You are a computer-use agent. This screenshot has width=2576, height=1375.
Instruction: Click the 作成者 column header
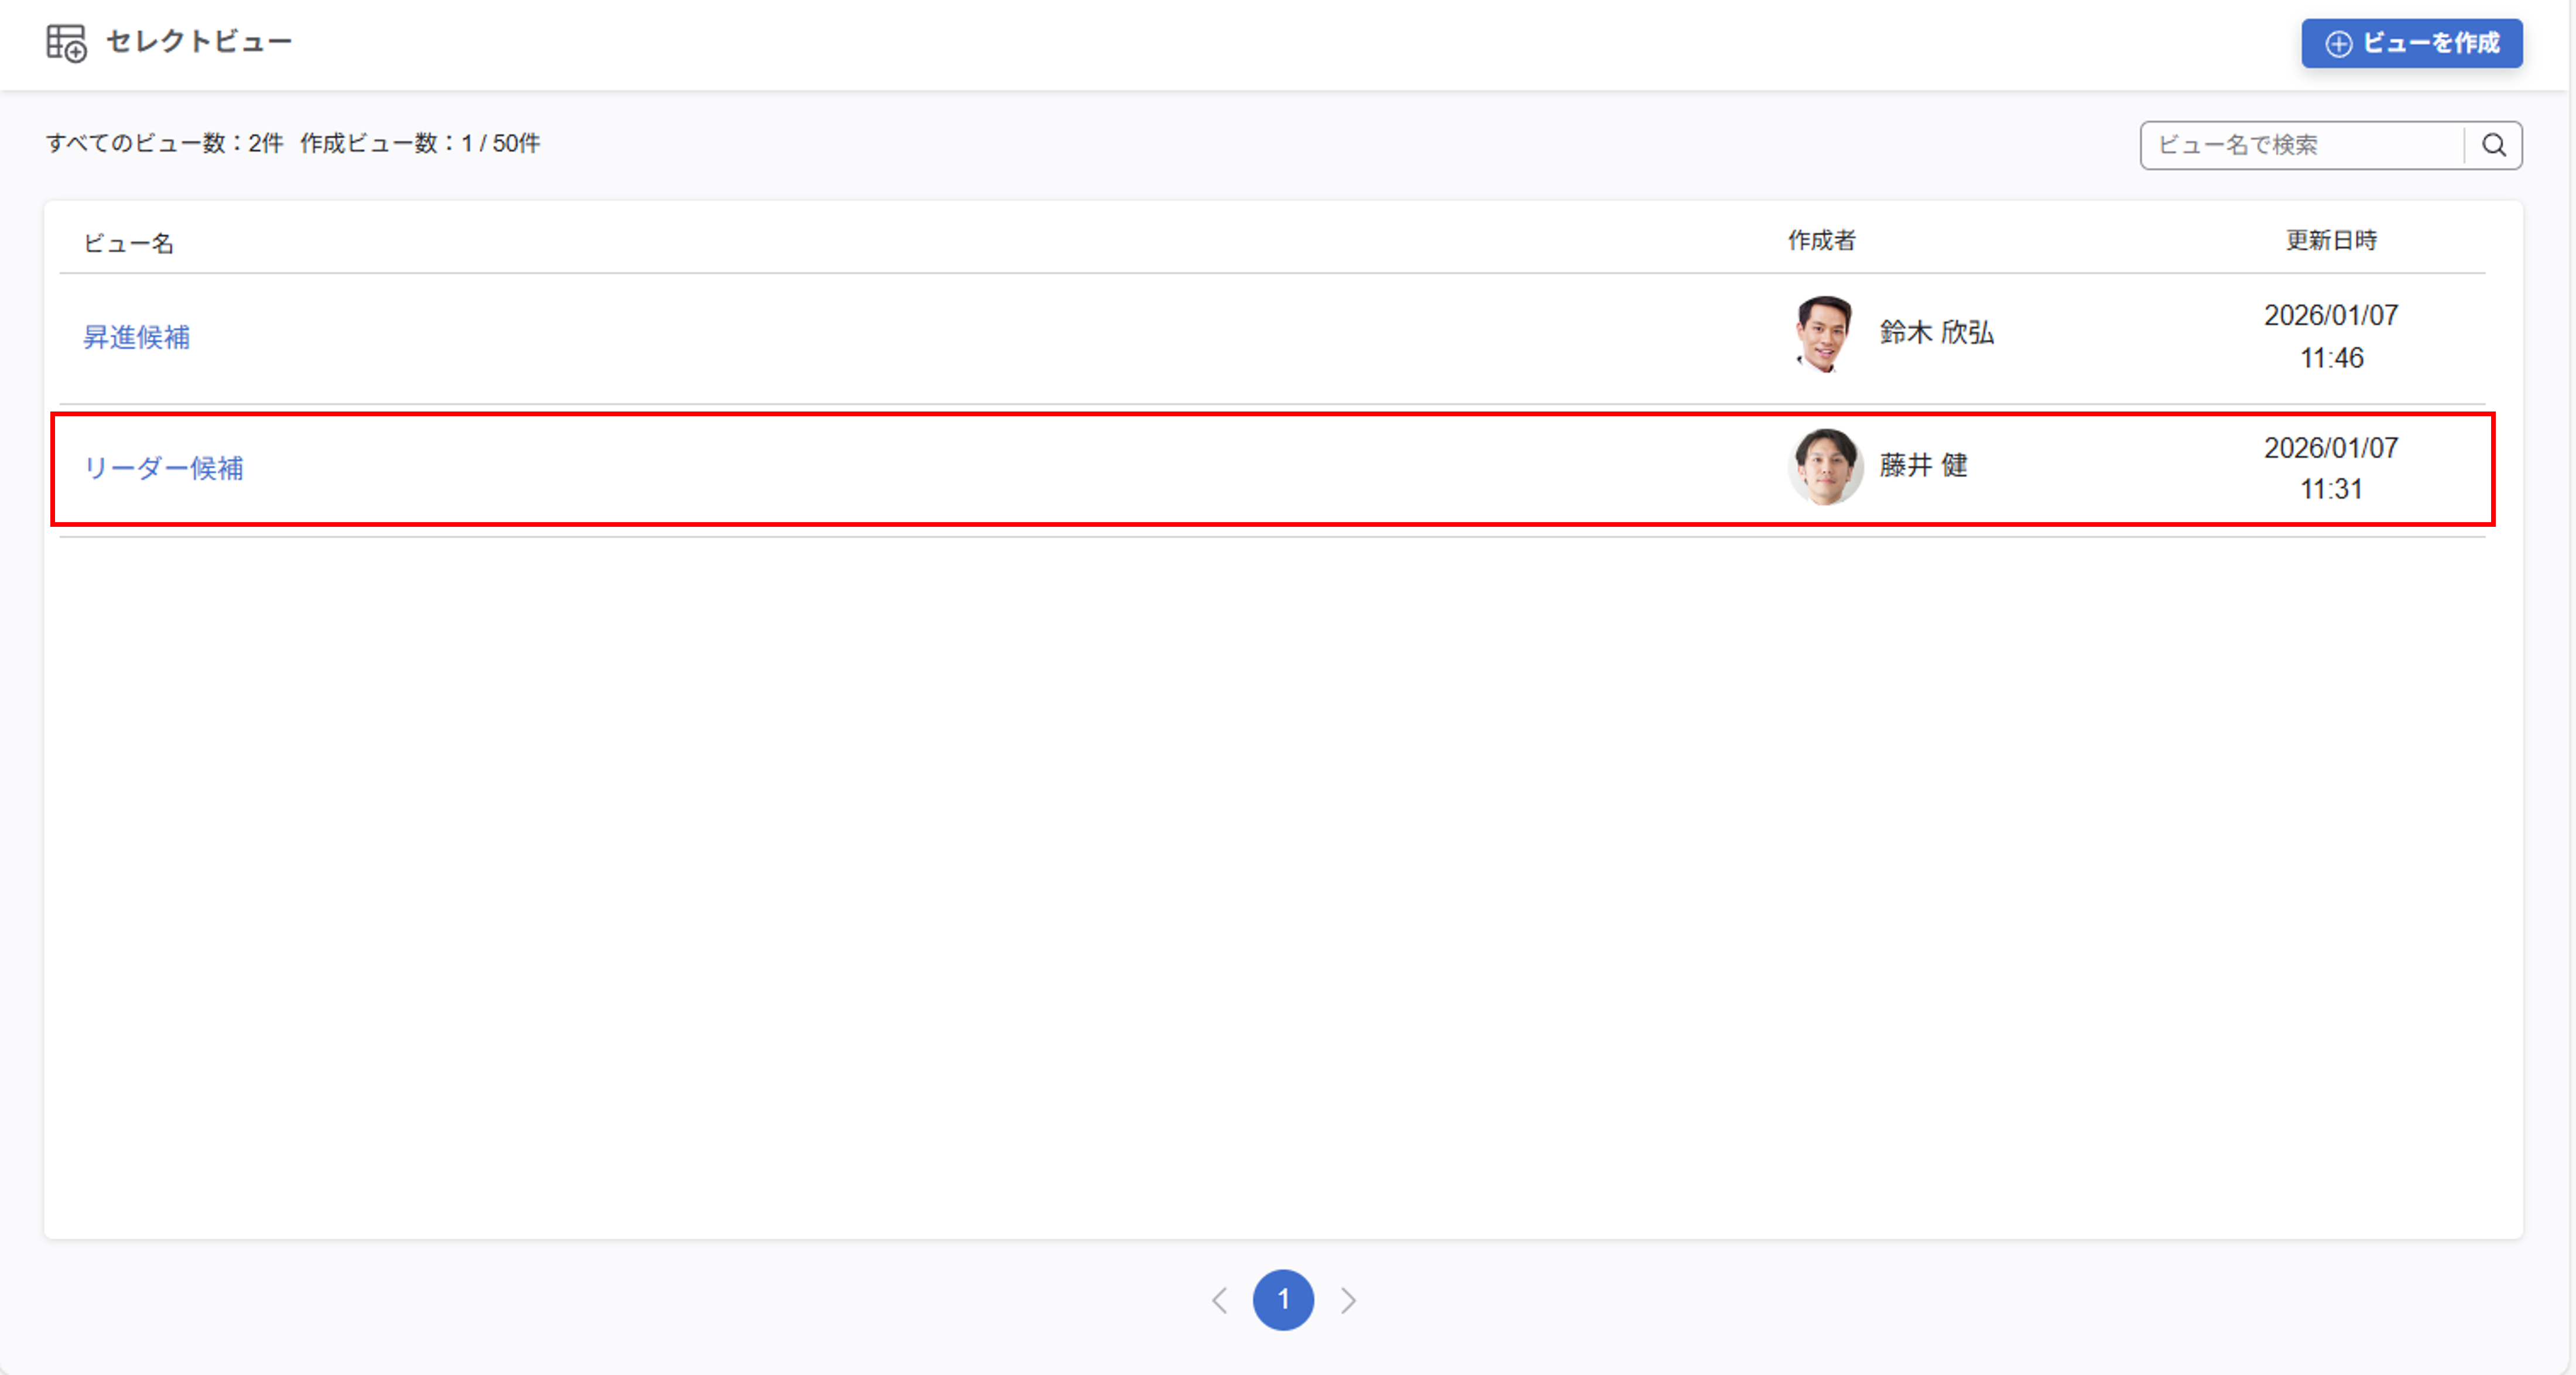1821,240
